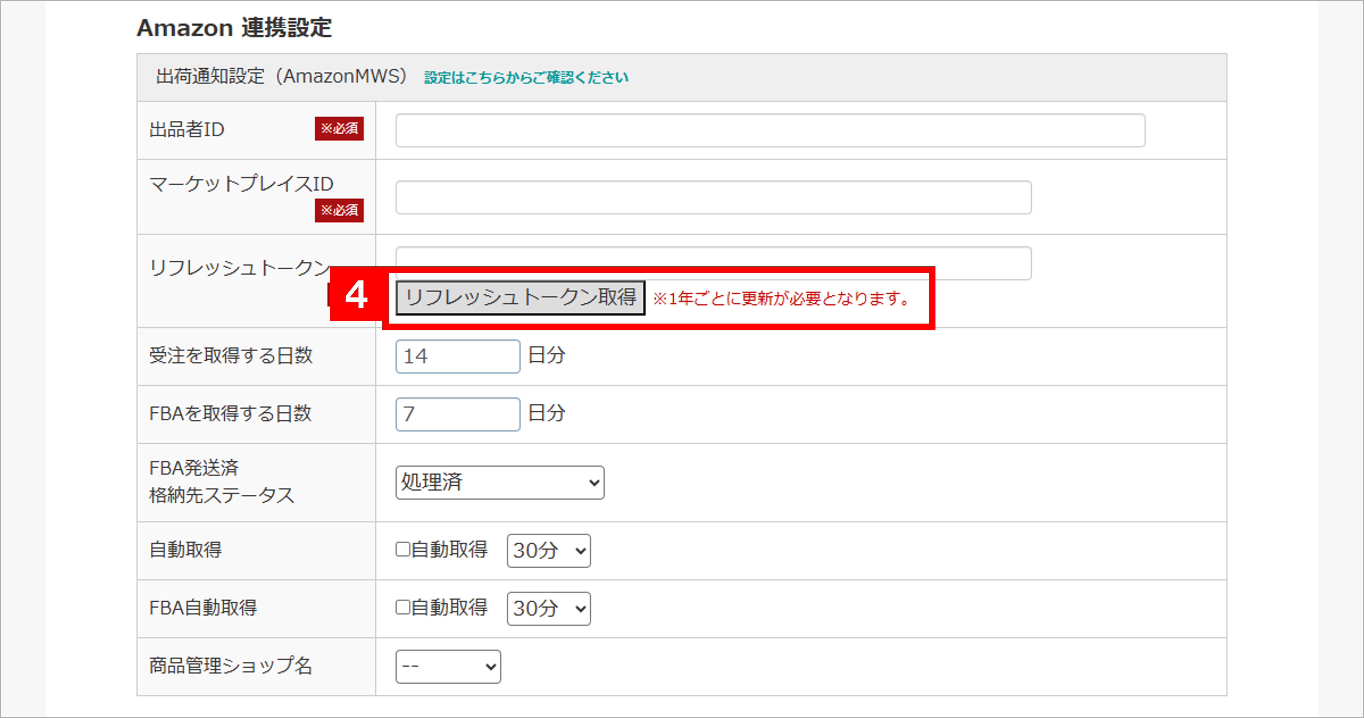Focus the FBAを取得する日数 field showing 7

457,414
